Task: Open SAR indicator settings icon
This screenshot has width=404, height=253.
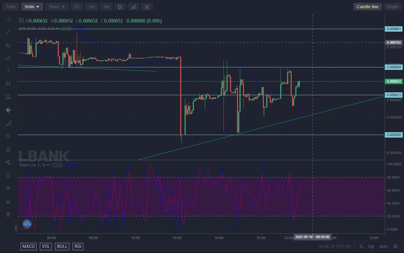Action: click(x=63, y=28)
